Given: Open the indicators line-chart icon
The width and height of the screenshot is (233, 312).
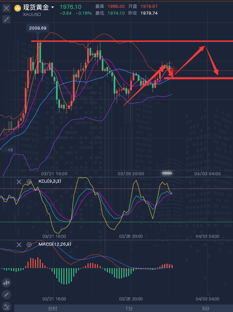Looking at the screenshot, I should 6,307.
